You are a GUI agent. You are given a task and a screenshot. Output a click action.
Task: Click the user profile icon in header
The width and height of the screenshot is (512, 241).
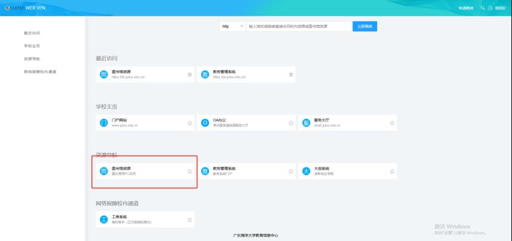[490, 8]
